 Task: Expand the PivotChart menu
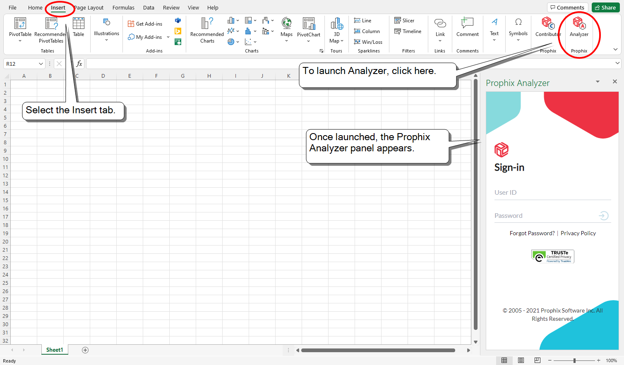[x=308, y=41]
